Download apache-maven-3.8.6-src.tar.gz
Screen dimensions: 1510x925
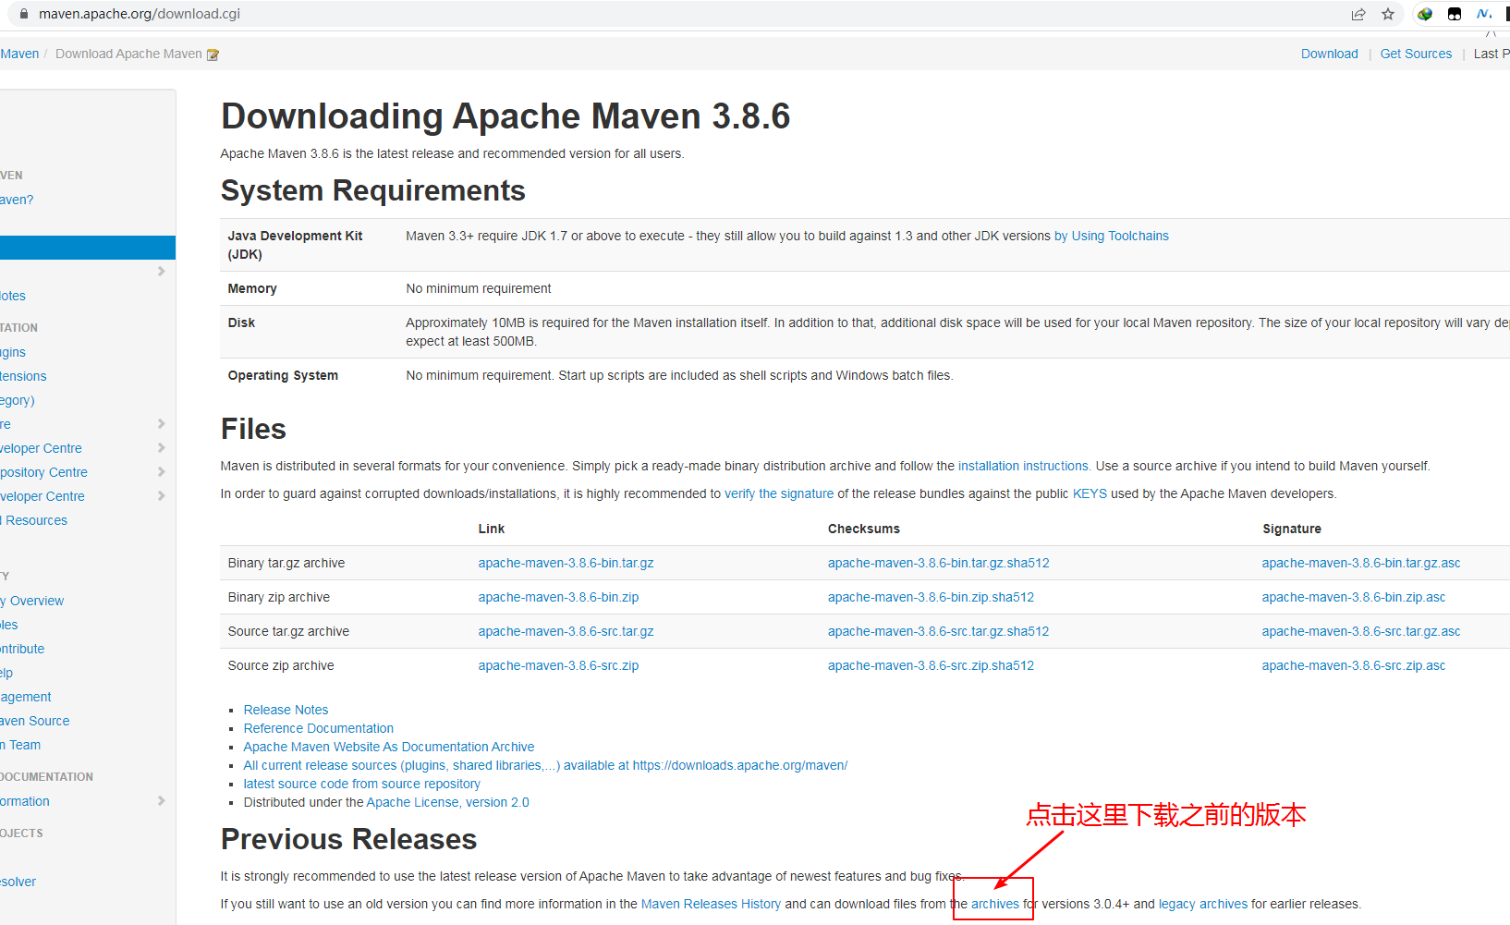(566, 631)
